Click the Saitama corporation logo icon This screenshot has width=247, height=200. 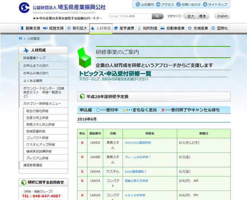(24, 8)
